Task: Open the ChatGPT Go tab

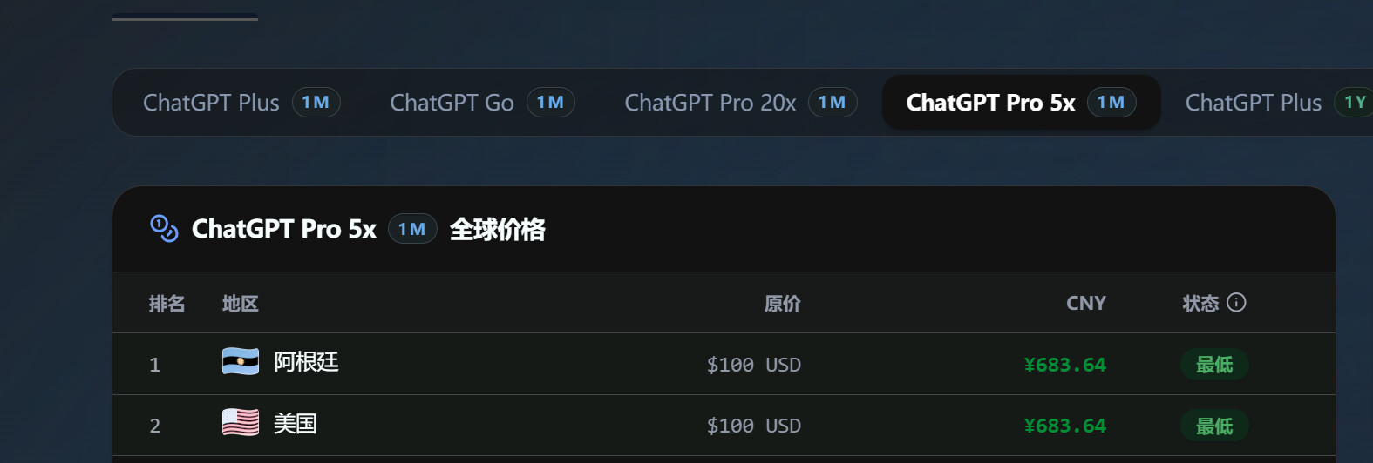Action: click(482, 103)
